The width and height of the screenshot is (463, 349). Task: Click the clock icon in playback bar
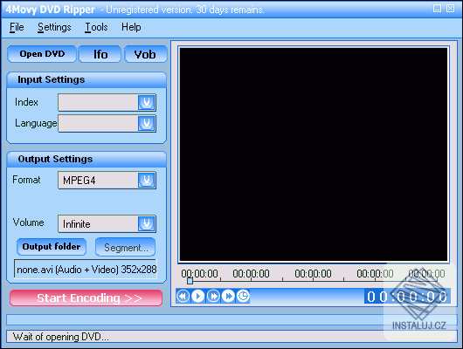pos(244,296)
